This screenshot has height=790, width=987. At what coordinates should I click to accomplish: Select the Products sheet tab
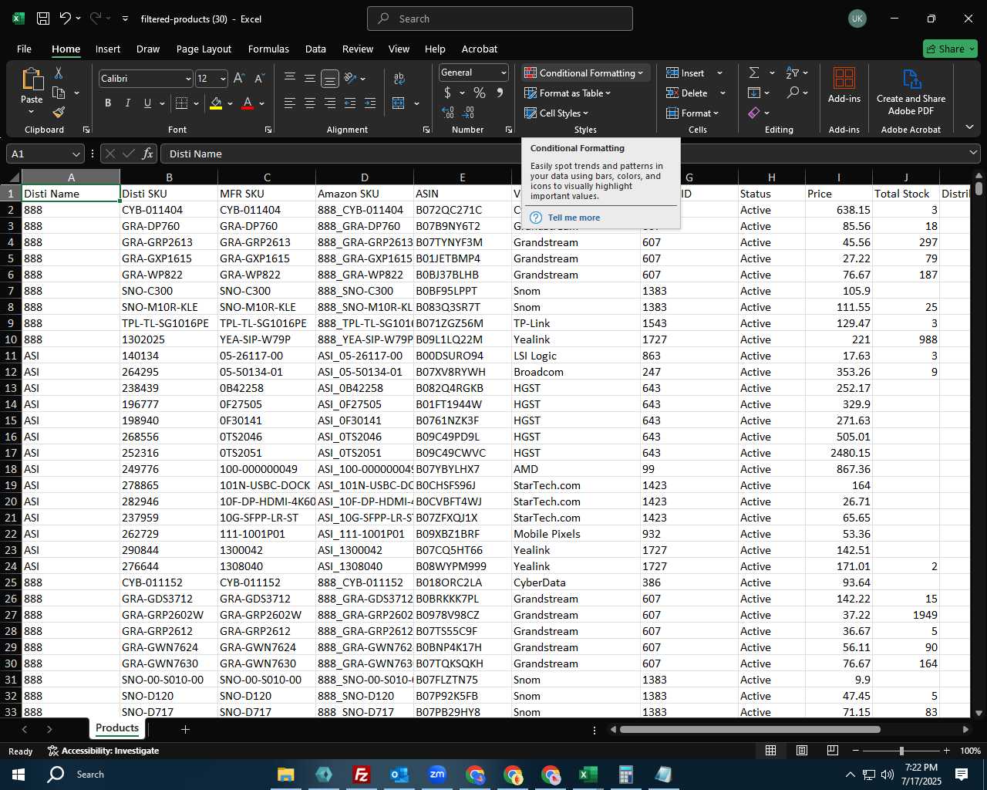coord(117,728)
